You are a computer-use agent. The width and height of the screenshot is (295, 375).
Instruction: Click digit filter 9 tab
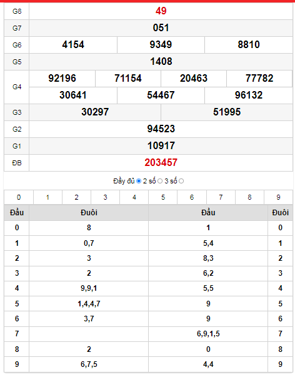pos(278,197)
